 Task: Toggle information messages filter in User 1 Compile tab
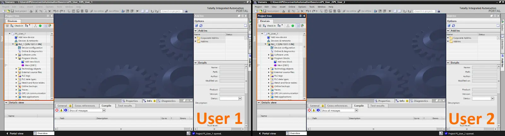pyautogui.click(x=66, y=110)
